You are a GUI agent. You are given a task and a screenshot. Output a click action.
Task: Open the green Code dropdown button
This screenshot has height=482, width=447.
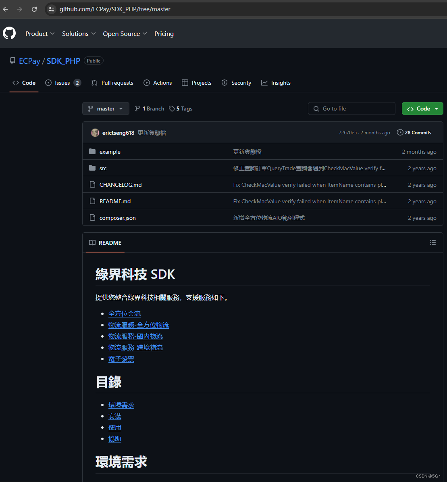click(422, 109)
